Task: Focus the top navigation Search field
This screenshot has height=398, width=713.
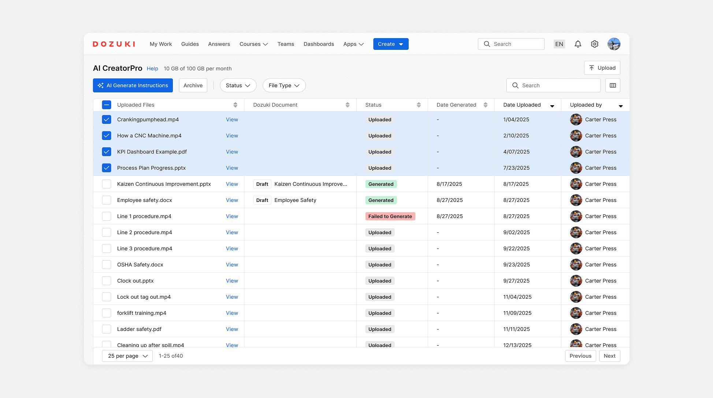Action: 511,44
